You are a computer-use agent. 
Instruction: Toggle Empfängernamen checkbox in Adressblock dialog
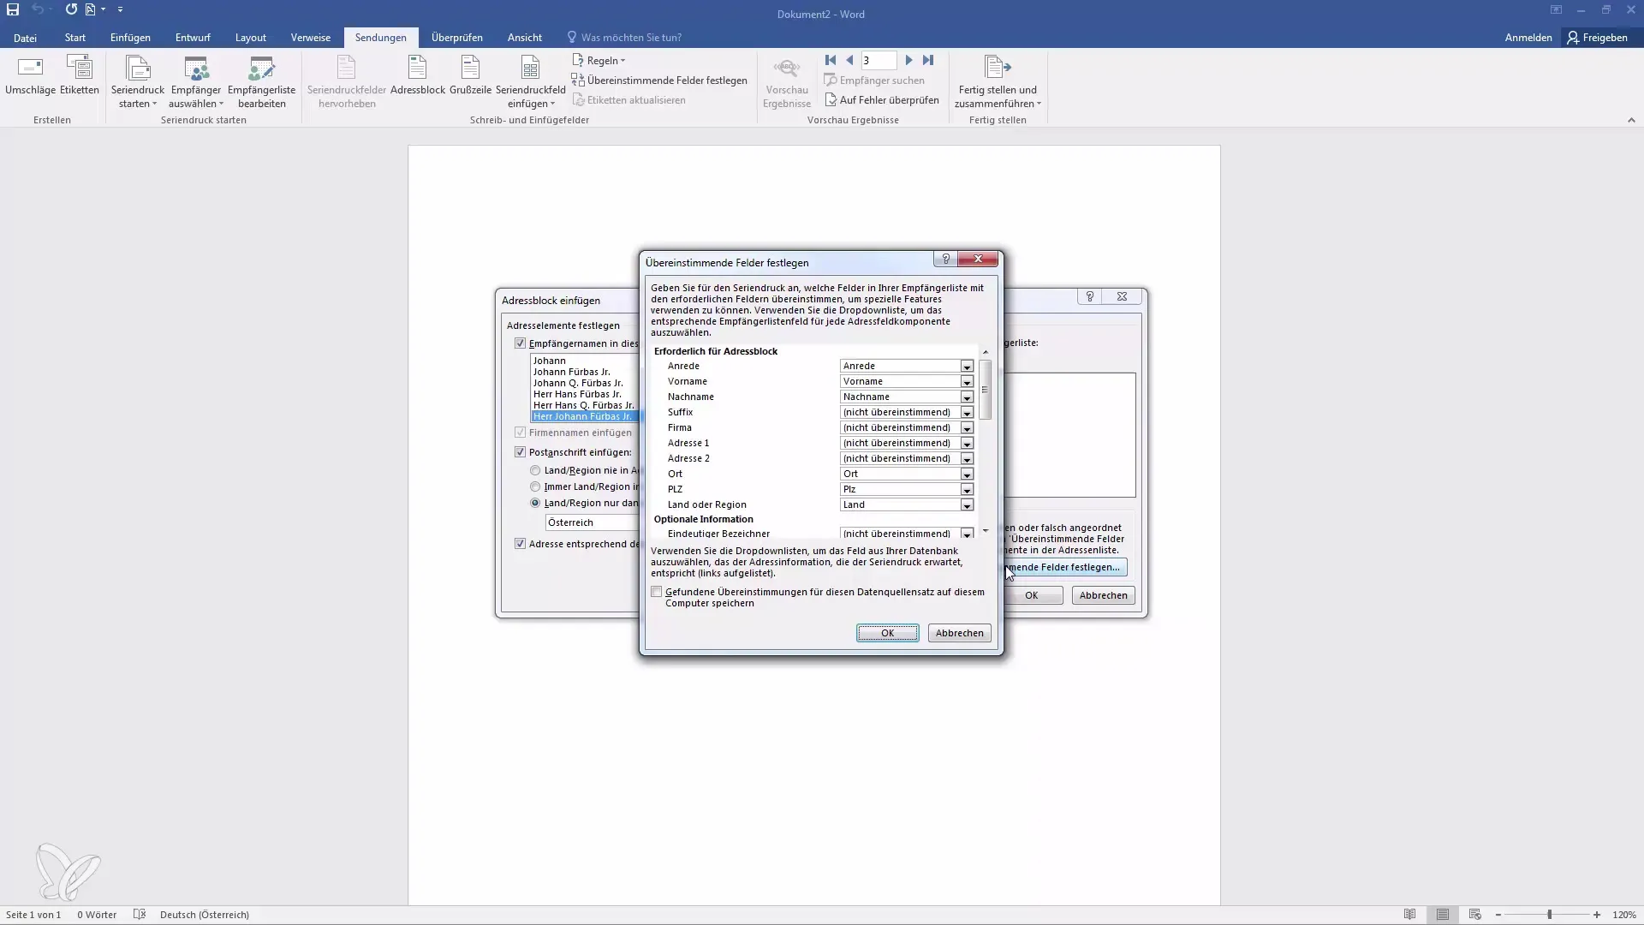click(520, 343)
